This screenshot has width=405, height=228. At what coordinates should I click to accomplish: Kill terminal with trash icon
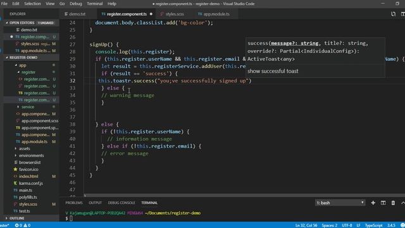point(393,203)
